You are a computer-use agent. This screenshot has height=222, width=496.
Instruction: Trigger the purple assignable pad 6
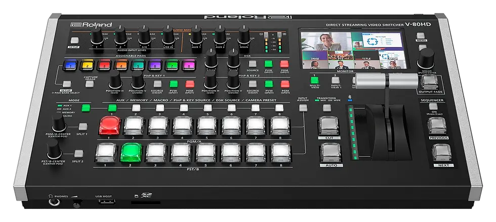155,65
